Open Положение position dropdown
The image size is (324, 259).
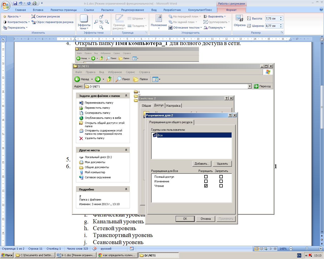[159, 22]
